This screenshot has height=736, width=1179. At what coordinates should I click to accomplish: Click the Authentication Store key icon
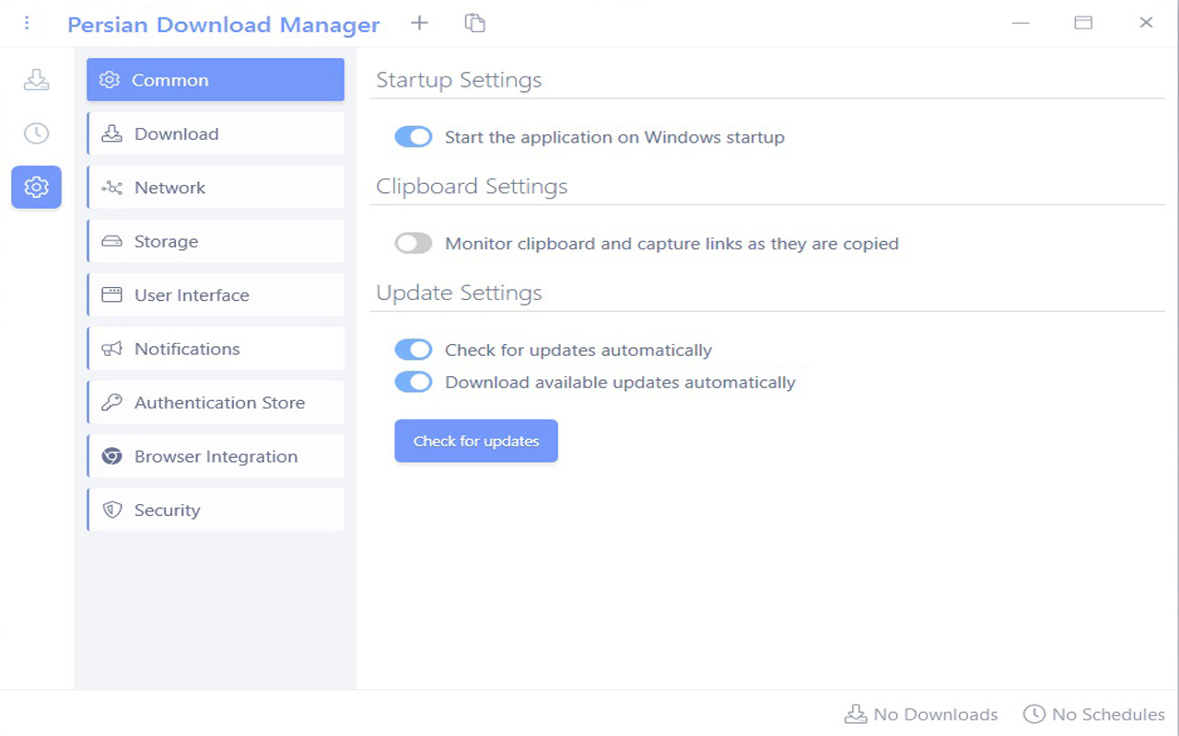111,402
